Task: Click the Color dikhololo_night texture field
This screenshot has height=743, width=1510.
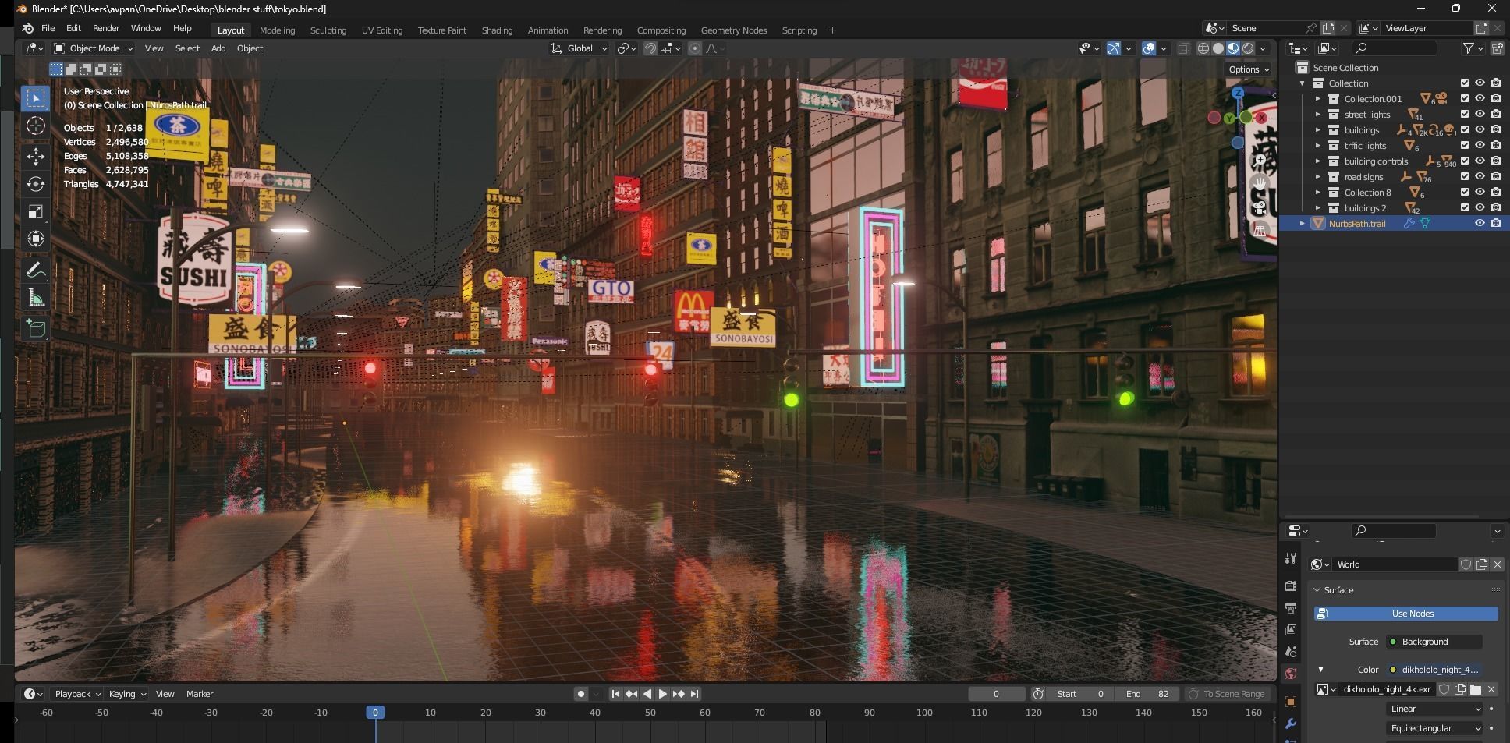Action: [x=1434, y=670]
